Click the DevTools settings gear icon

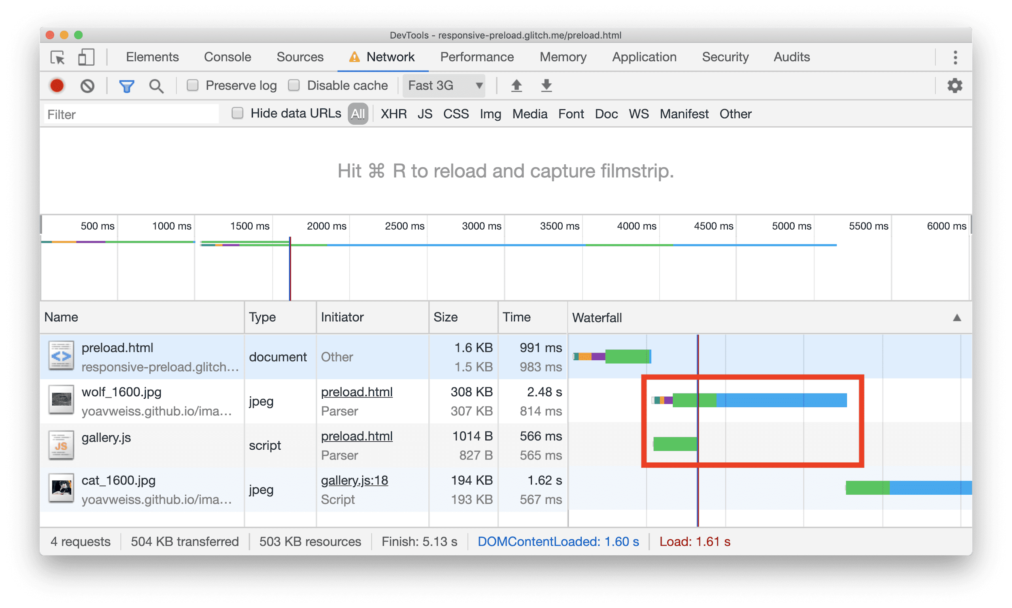tap(956, 85)
